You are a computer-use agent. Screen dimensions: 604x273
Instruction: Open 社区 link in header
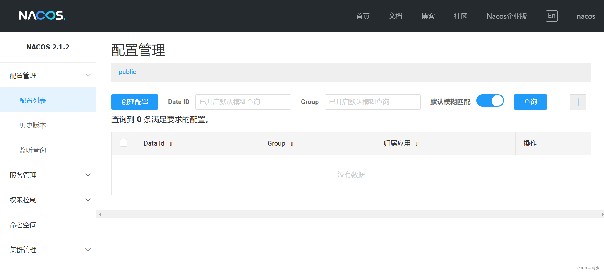point(461,16)
